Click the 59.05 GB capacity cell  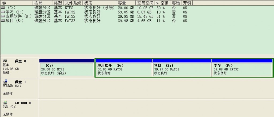[126, 12]
